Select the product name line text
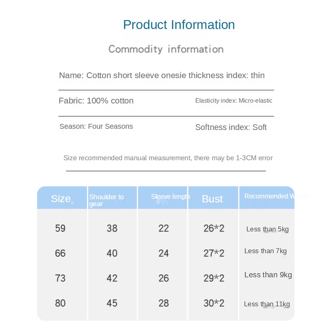 (x=162, y=75)
